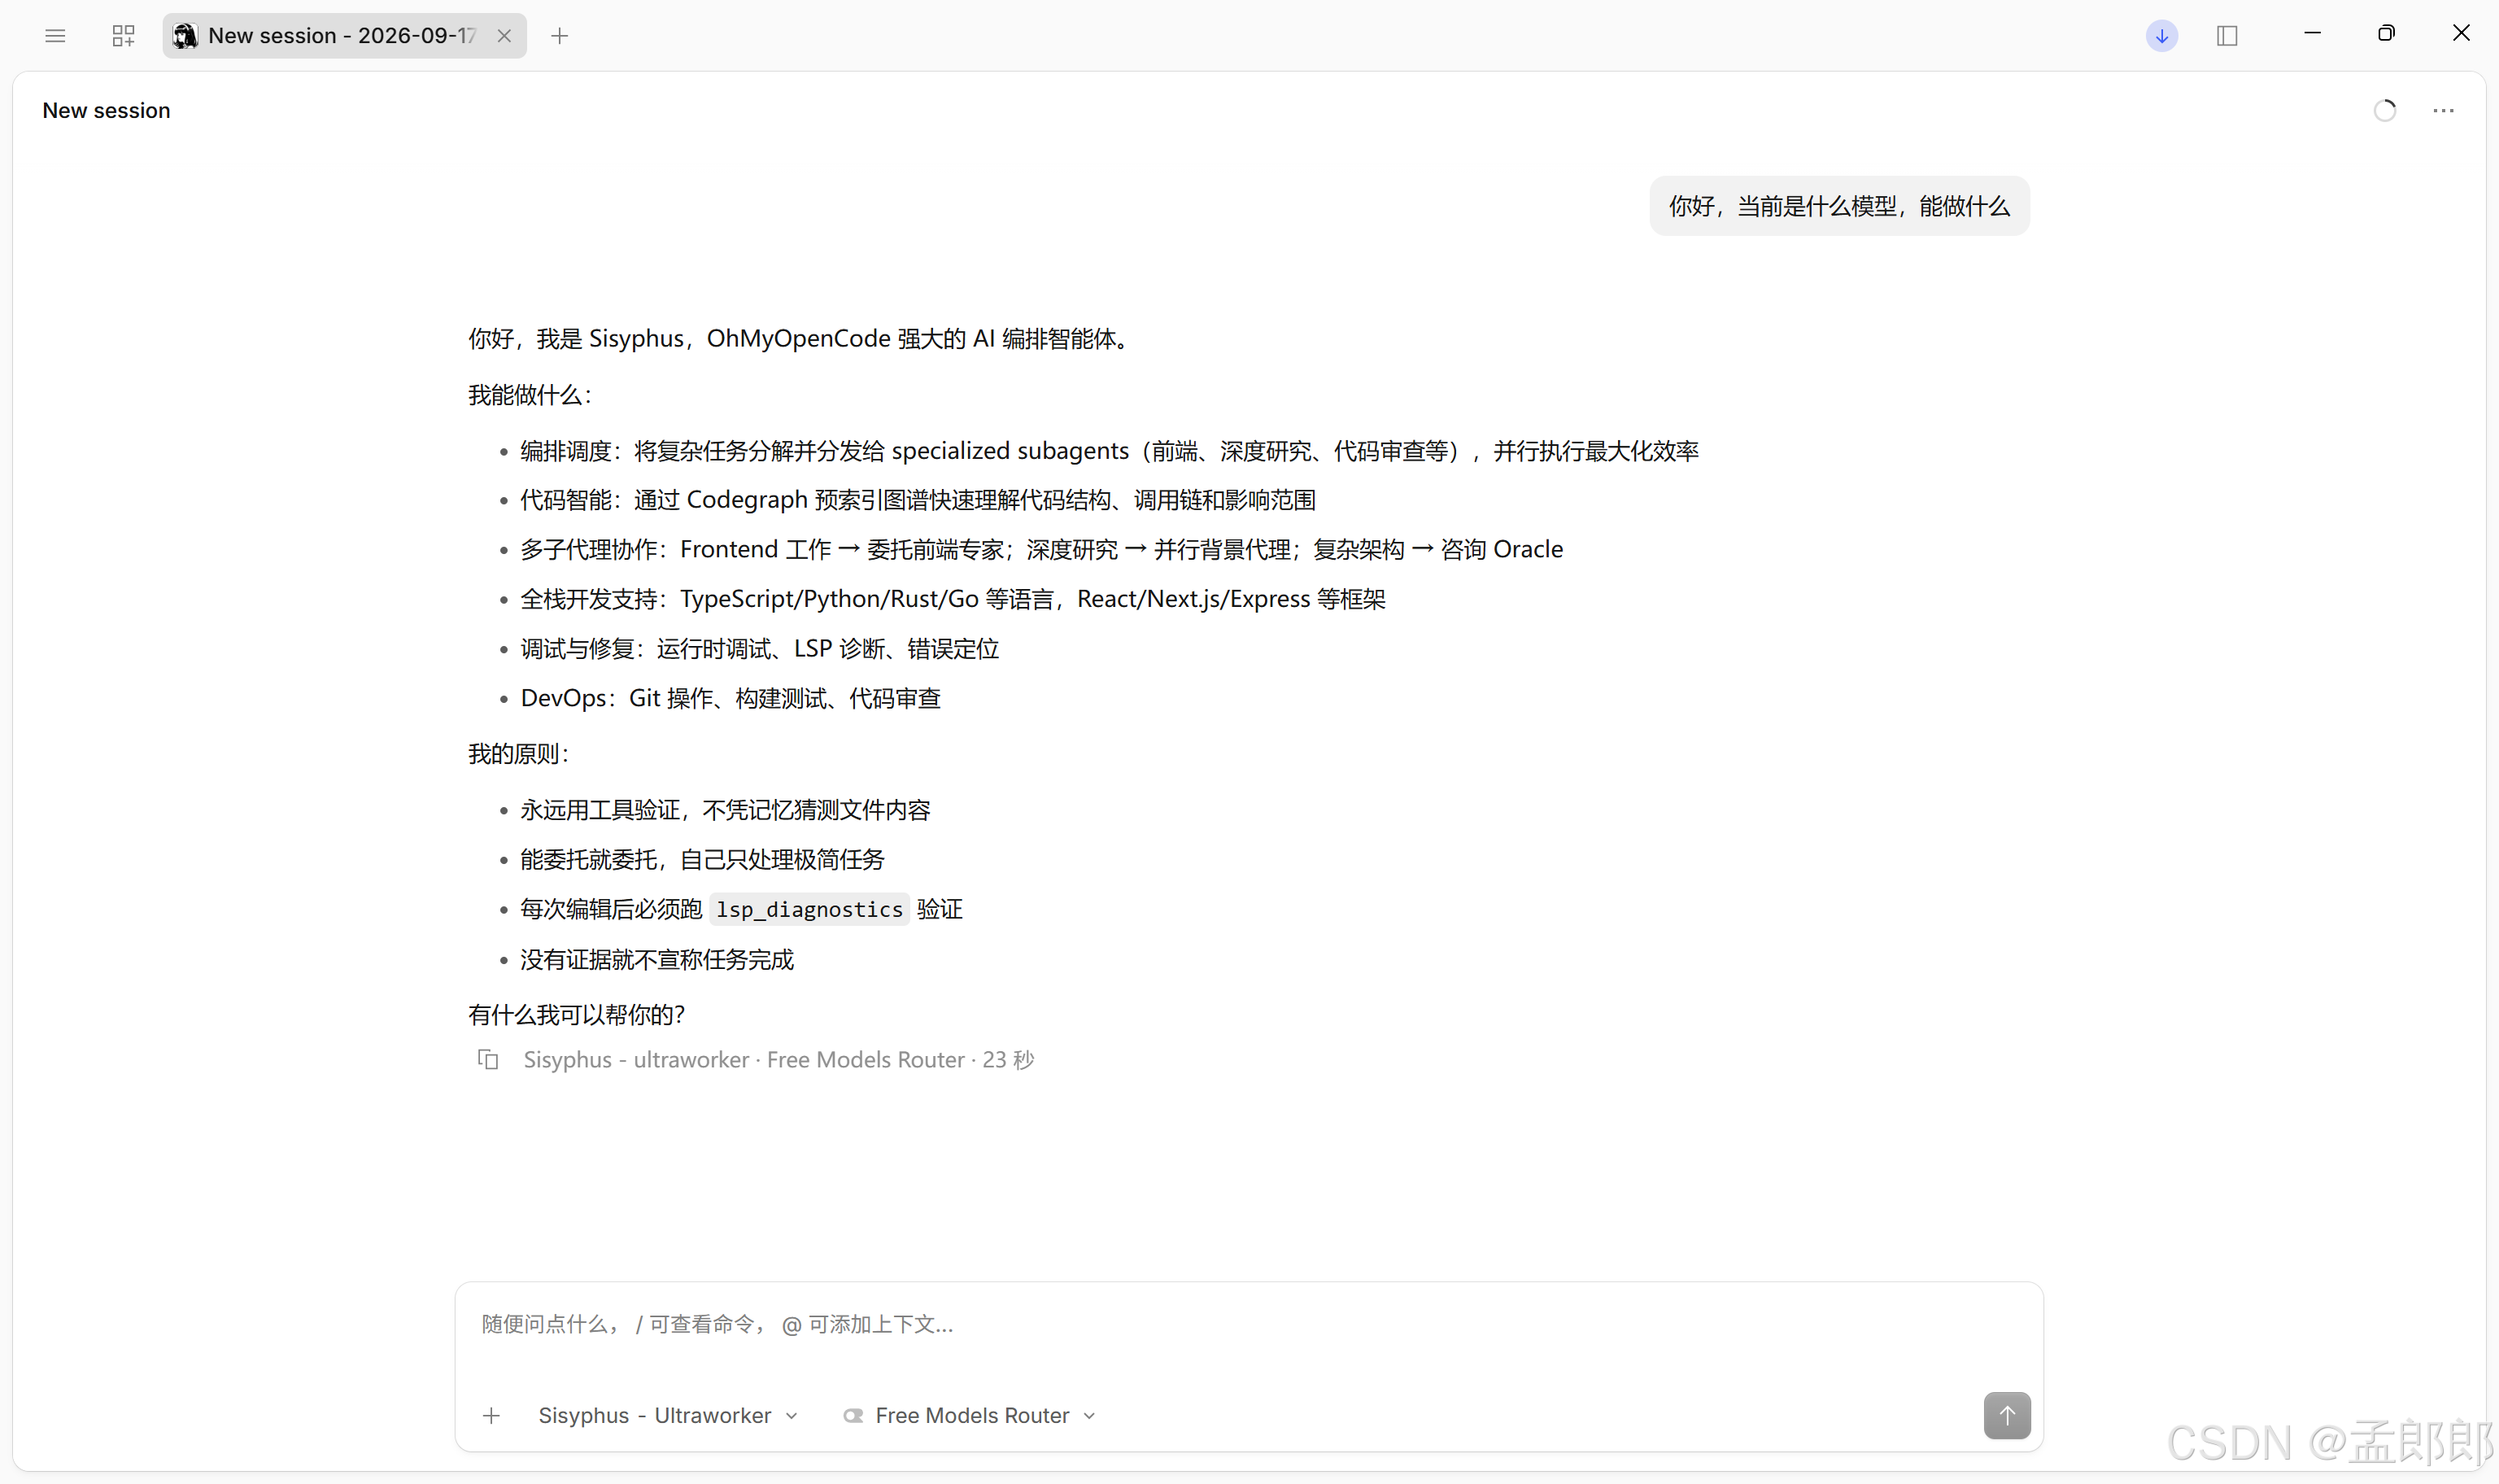The image size is (2499, 1484).
Task: Open the session more options ellipsis
Action: click(2443, 111)
